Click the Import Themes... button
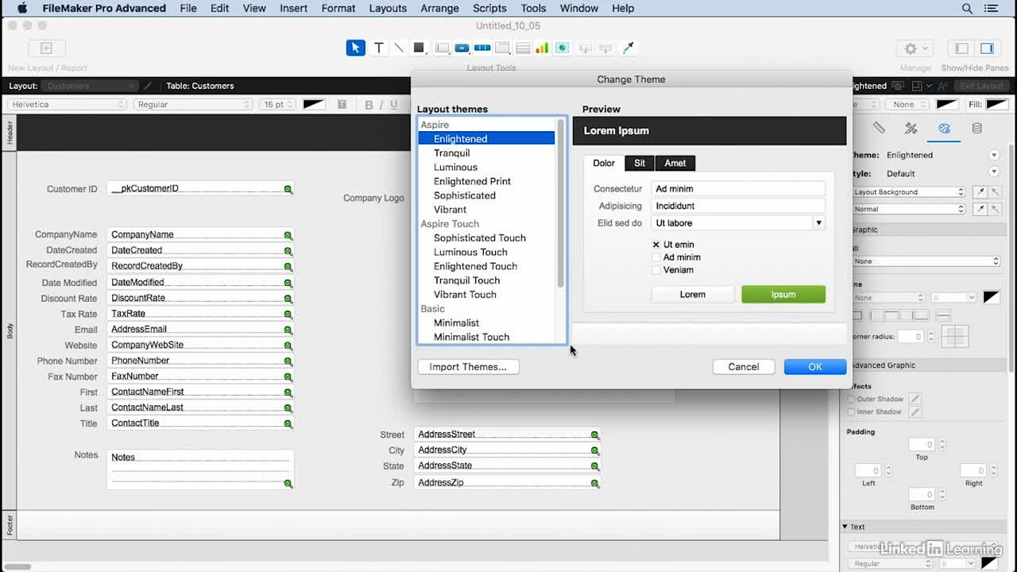The image size is (1017, 572). point(468,367)
